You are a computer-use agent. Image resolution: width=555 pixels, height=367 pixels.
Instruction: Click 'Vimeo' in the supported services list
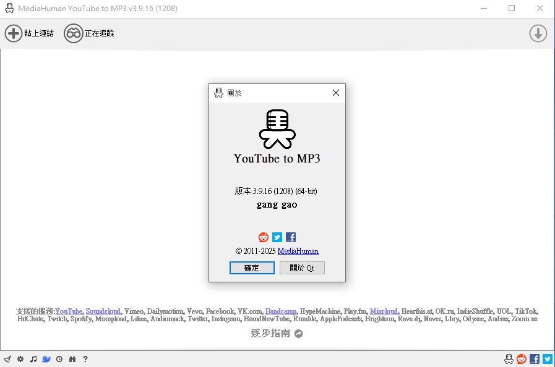tap(134, 311)
